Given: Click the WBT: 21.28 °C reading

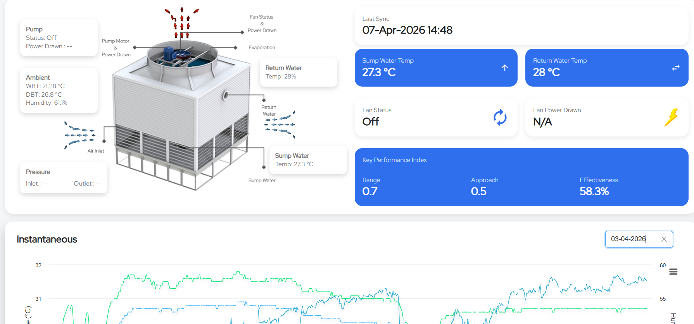Looking at the screenshot, I should (45, 86).
